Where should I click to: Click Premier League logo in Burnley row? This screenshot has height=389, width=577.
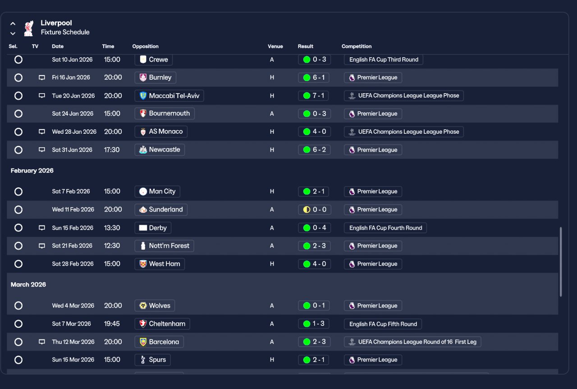[352, 77]
